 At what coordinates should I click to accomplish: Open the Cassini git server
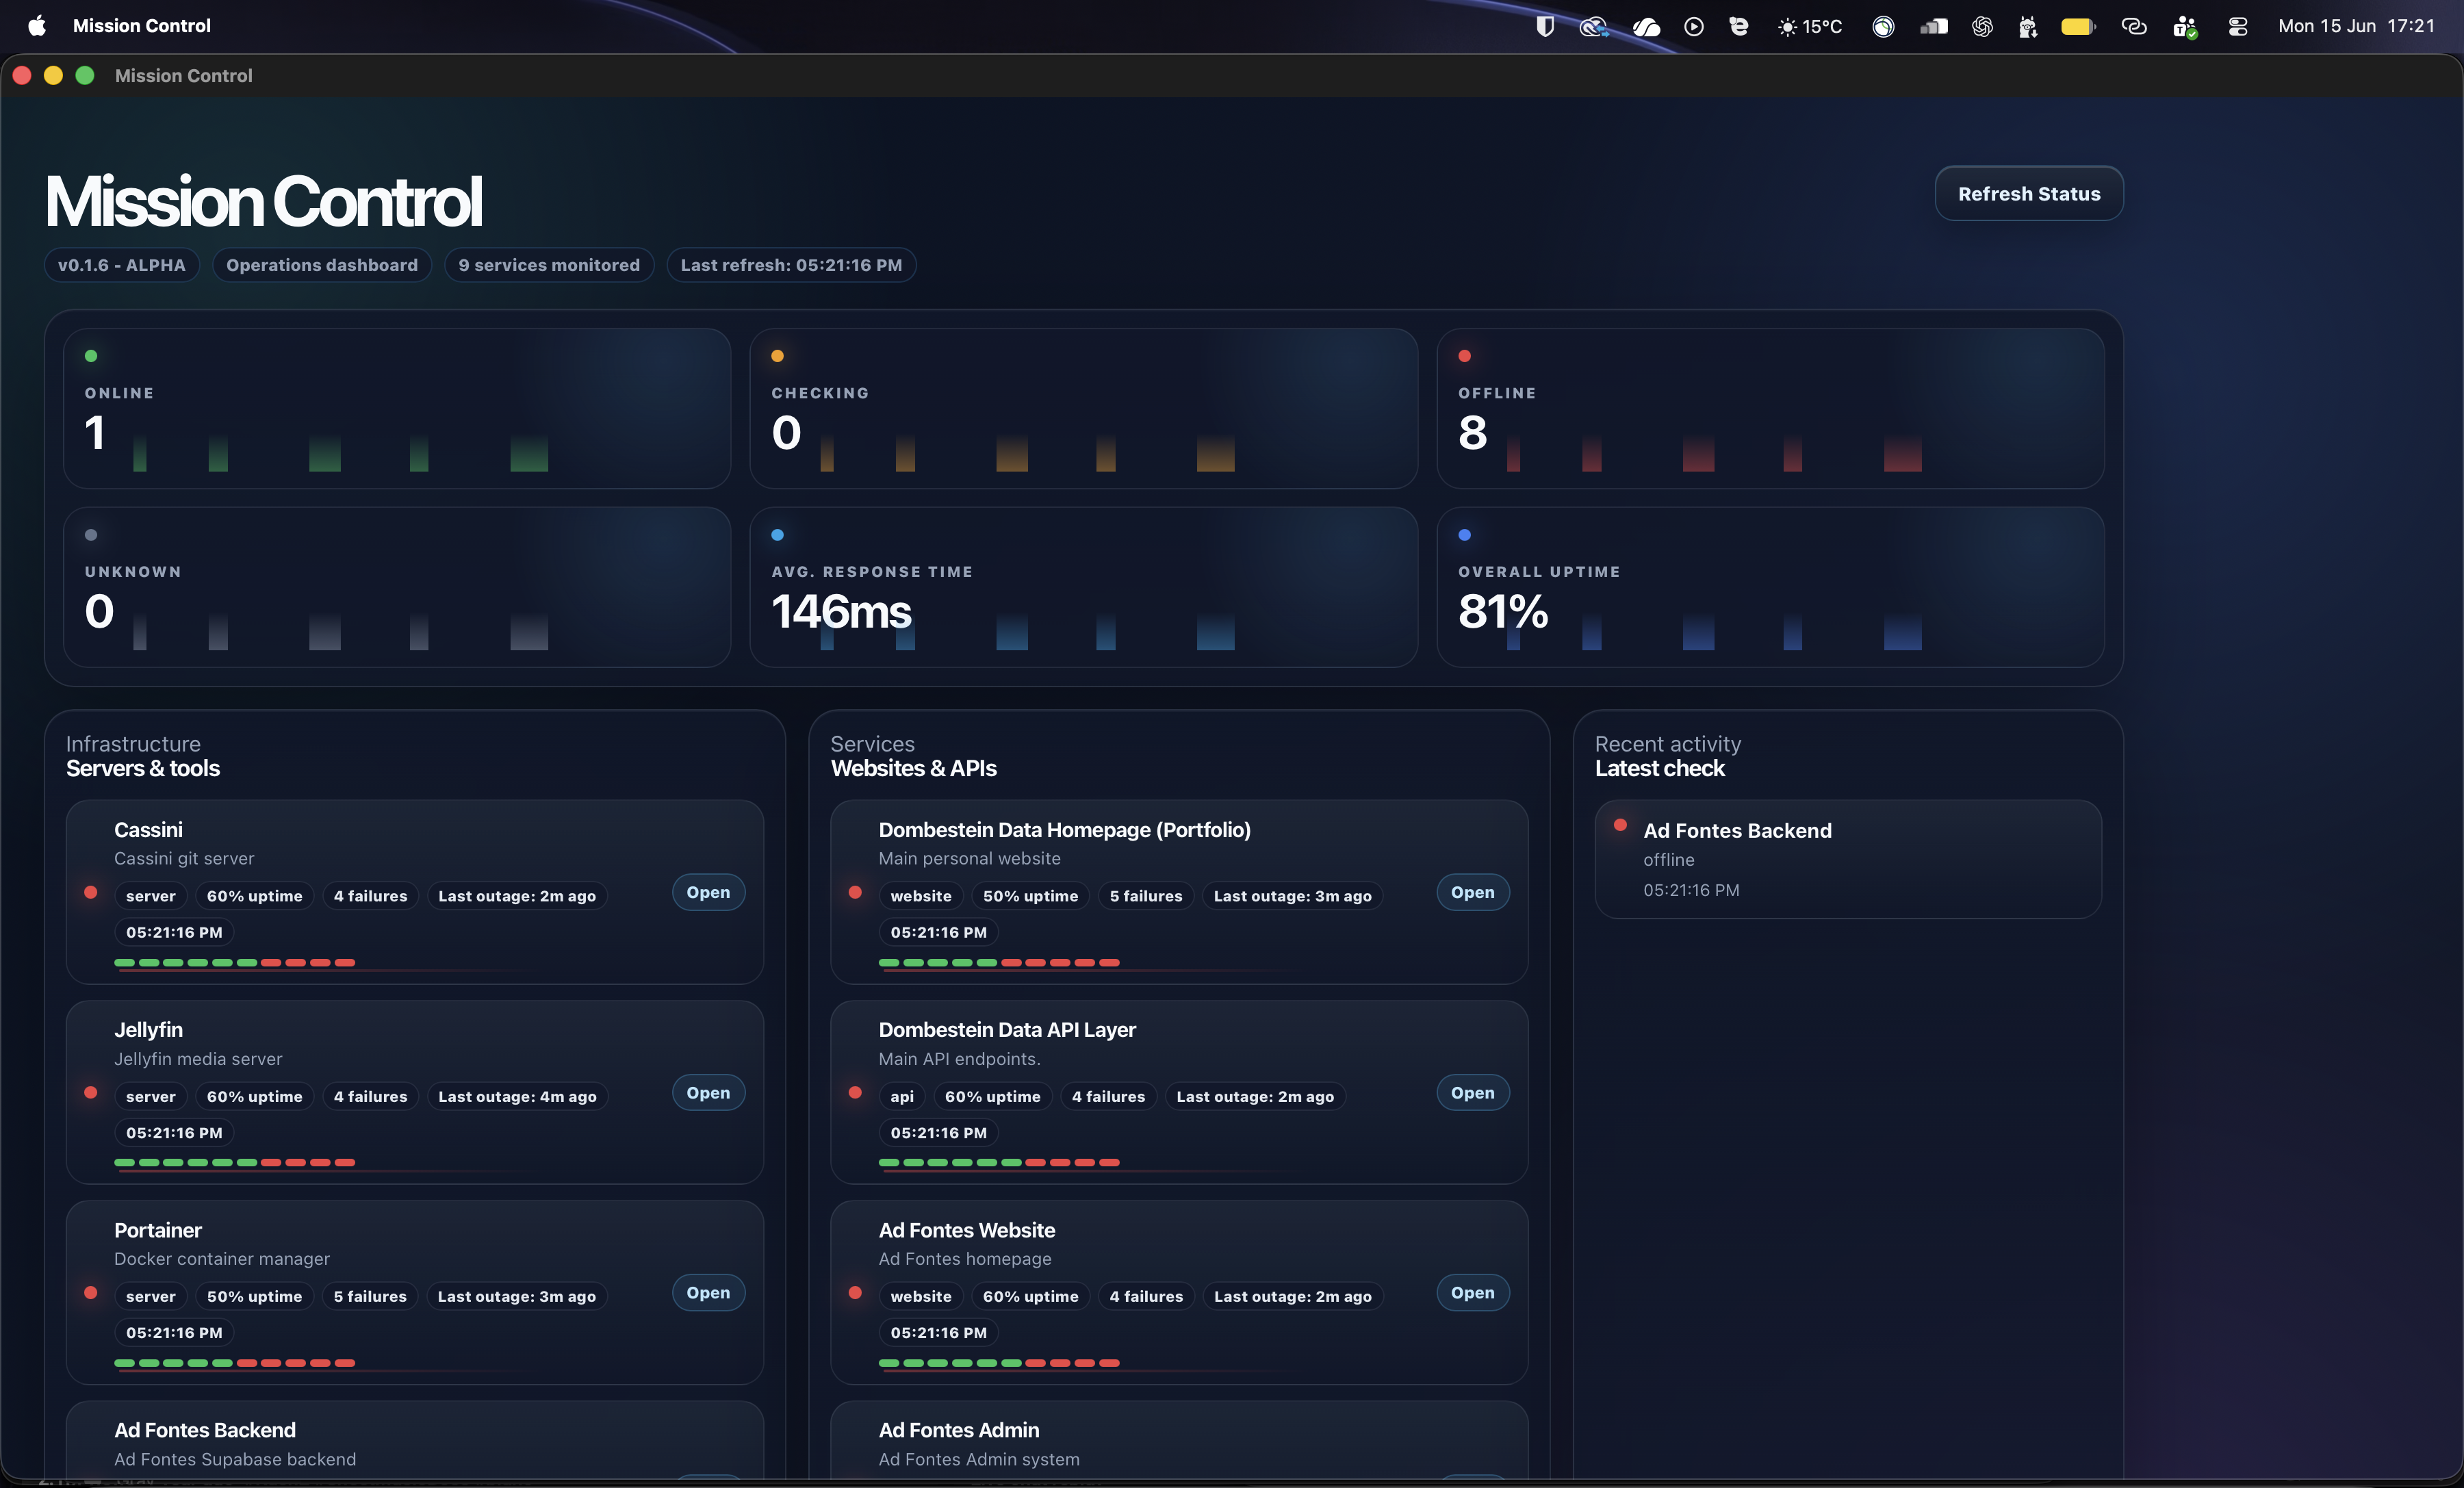click(x=708, y=892)
